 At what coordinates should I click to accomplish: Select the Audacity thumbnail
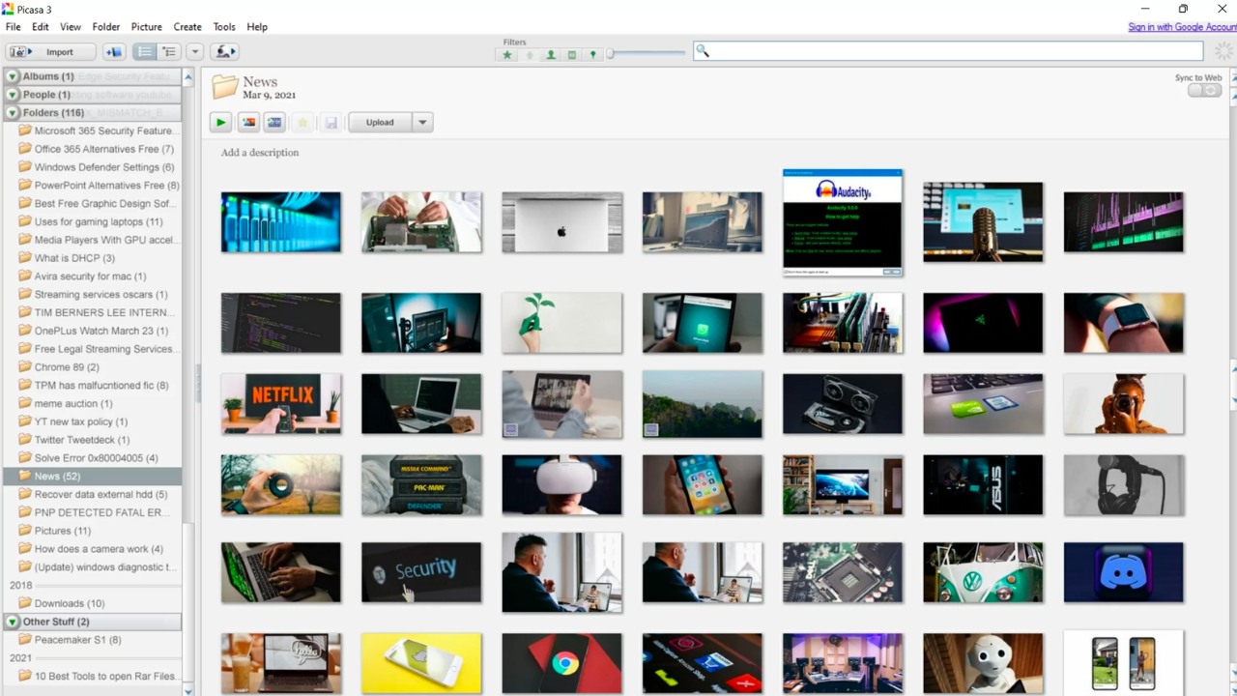coord(843,222)
